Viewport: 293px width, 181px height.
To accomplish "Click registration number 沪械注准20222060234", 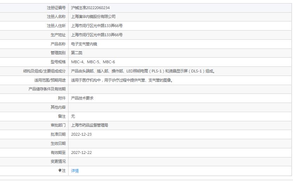I will (x=92, y=8).
